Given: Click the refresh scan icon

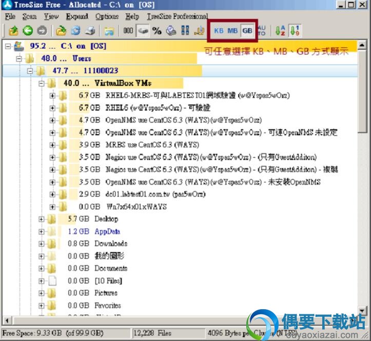Looking at the screenshot, I should click(76, 31).
